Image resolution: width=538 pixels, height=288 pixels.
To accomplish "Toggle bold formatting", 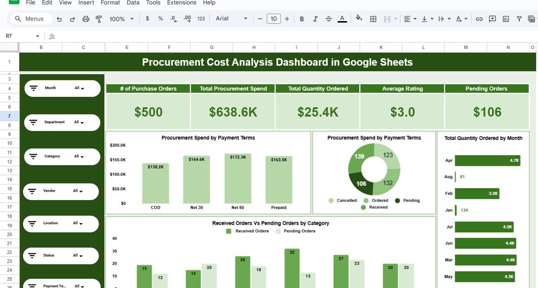I will pos(302,19).
